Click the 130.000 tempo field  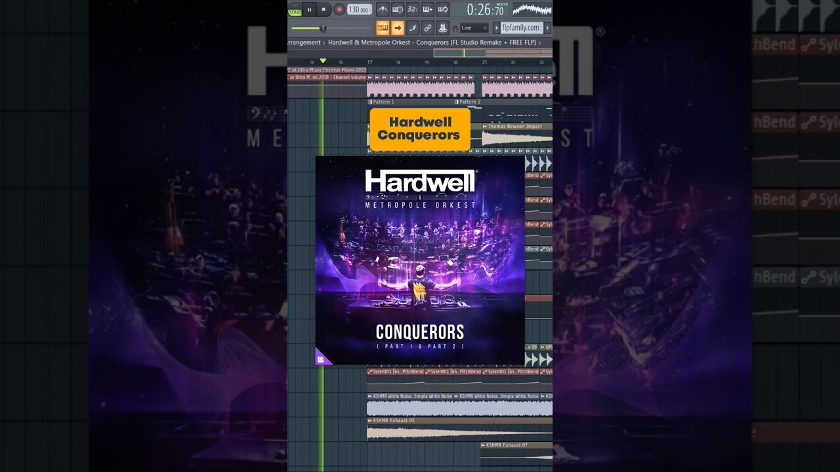point(360,9)
